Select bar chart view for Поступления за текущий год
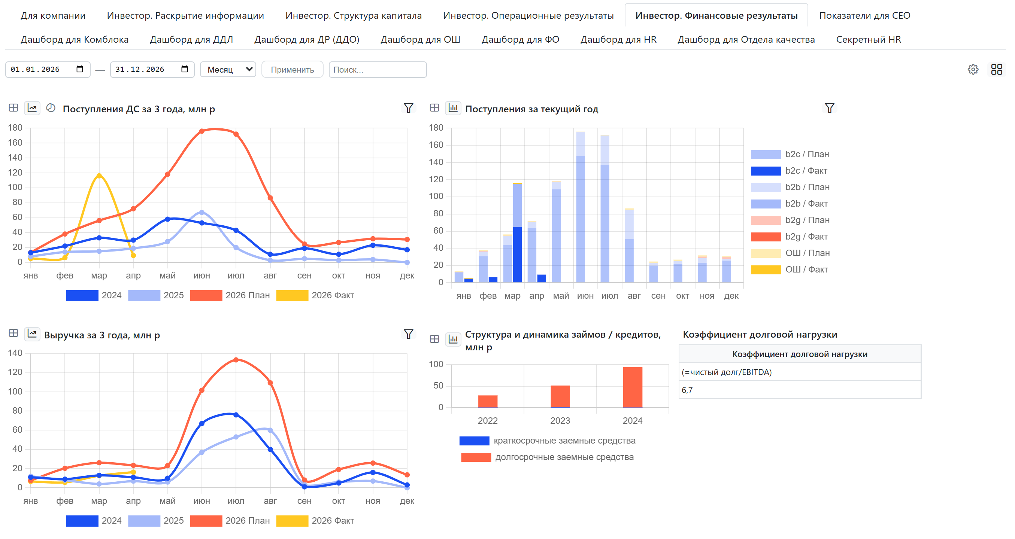The width and height of the screenshot is (1015, 539). coord(453,108)
